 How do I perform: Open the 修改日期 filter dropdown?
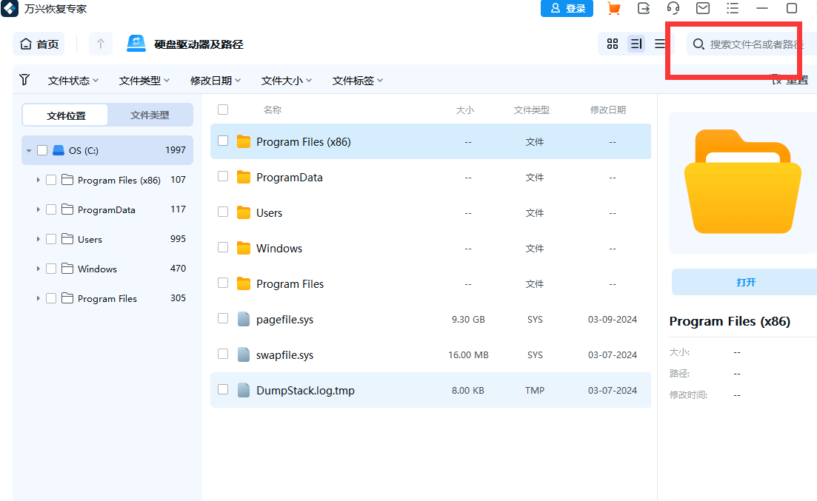pos(215,80)
